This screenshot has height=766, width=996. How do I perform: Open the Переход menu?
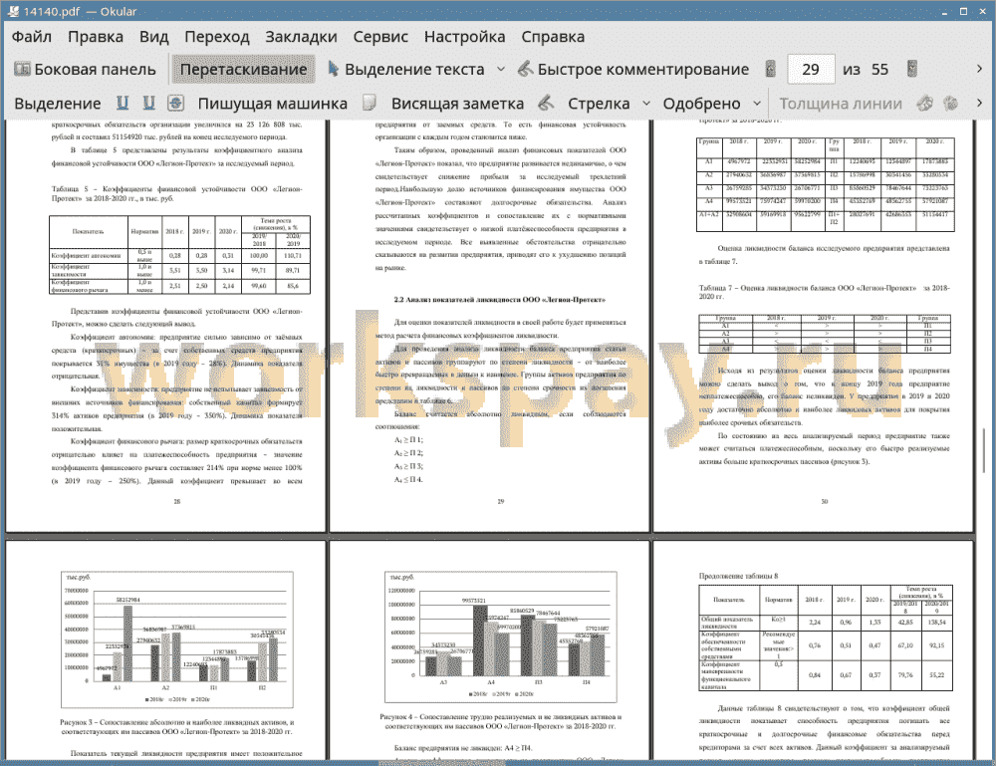tap(217, 37)
